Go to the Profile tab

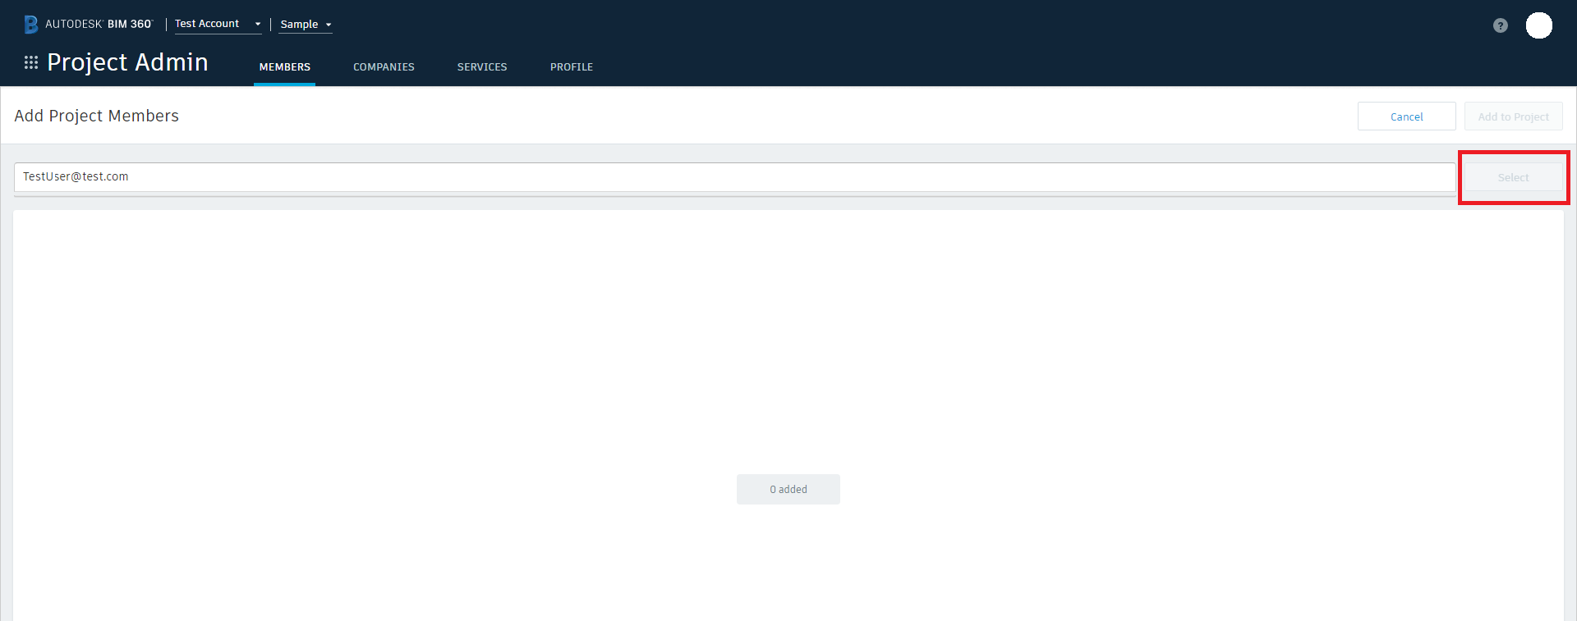tap(572, 67)
